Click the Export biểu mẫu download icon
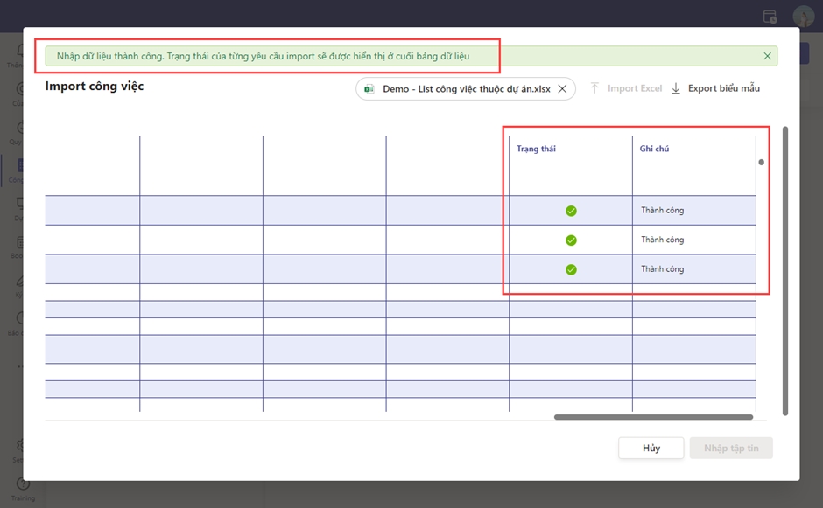The image size is (823, 508). coord(676,88)
